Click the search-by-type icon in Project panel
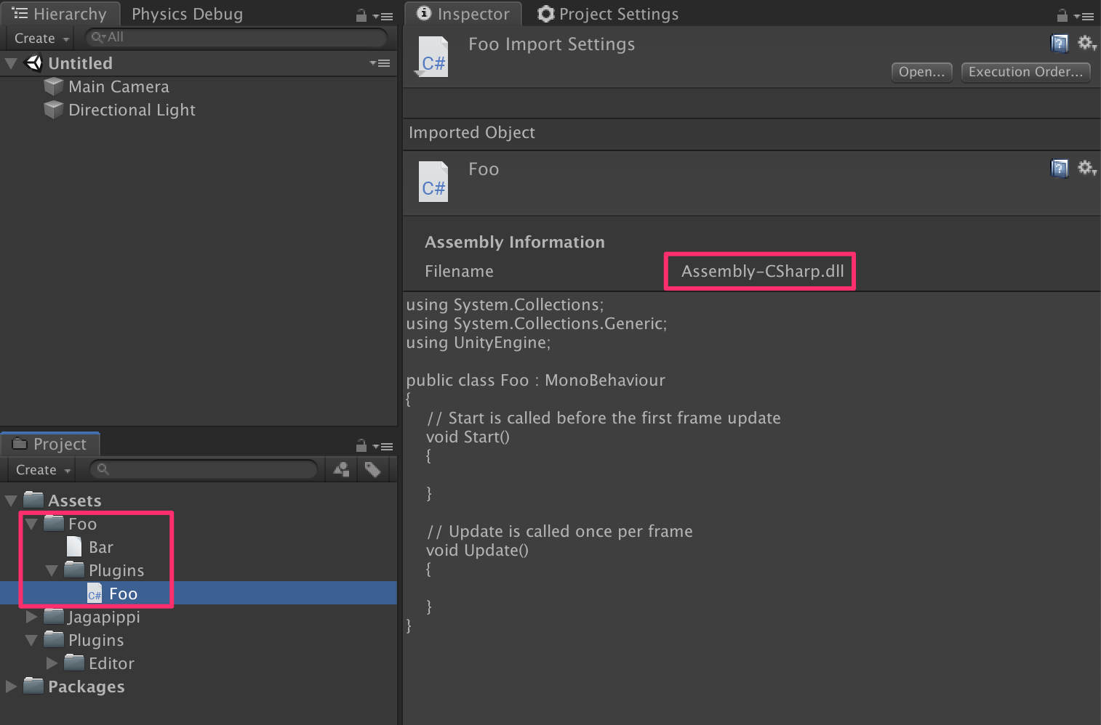 tap(340, 469)
